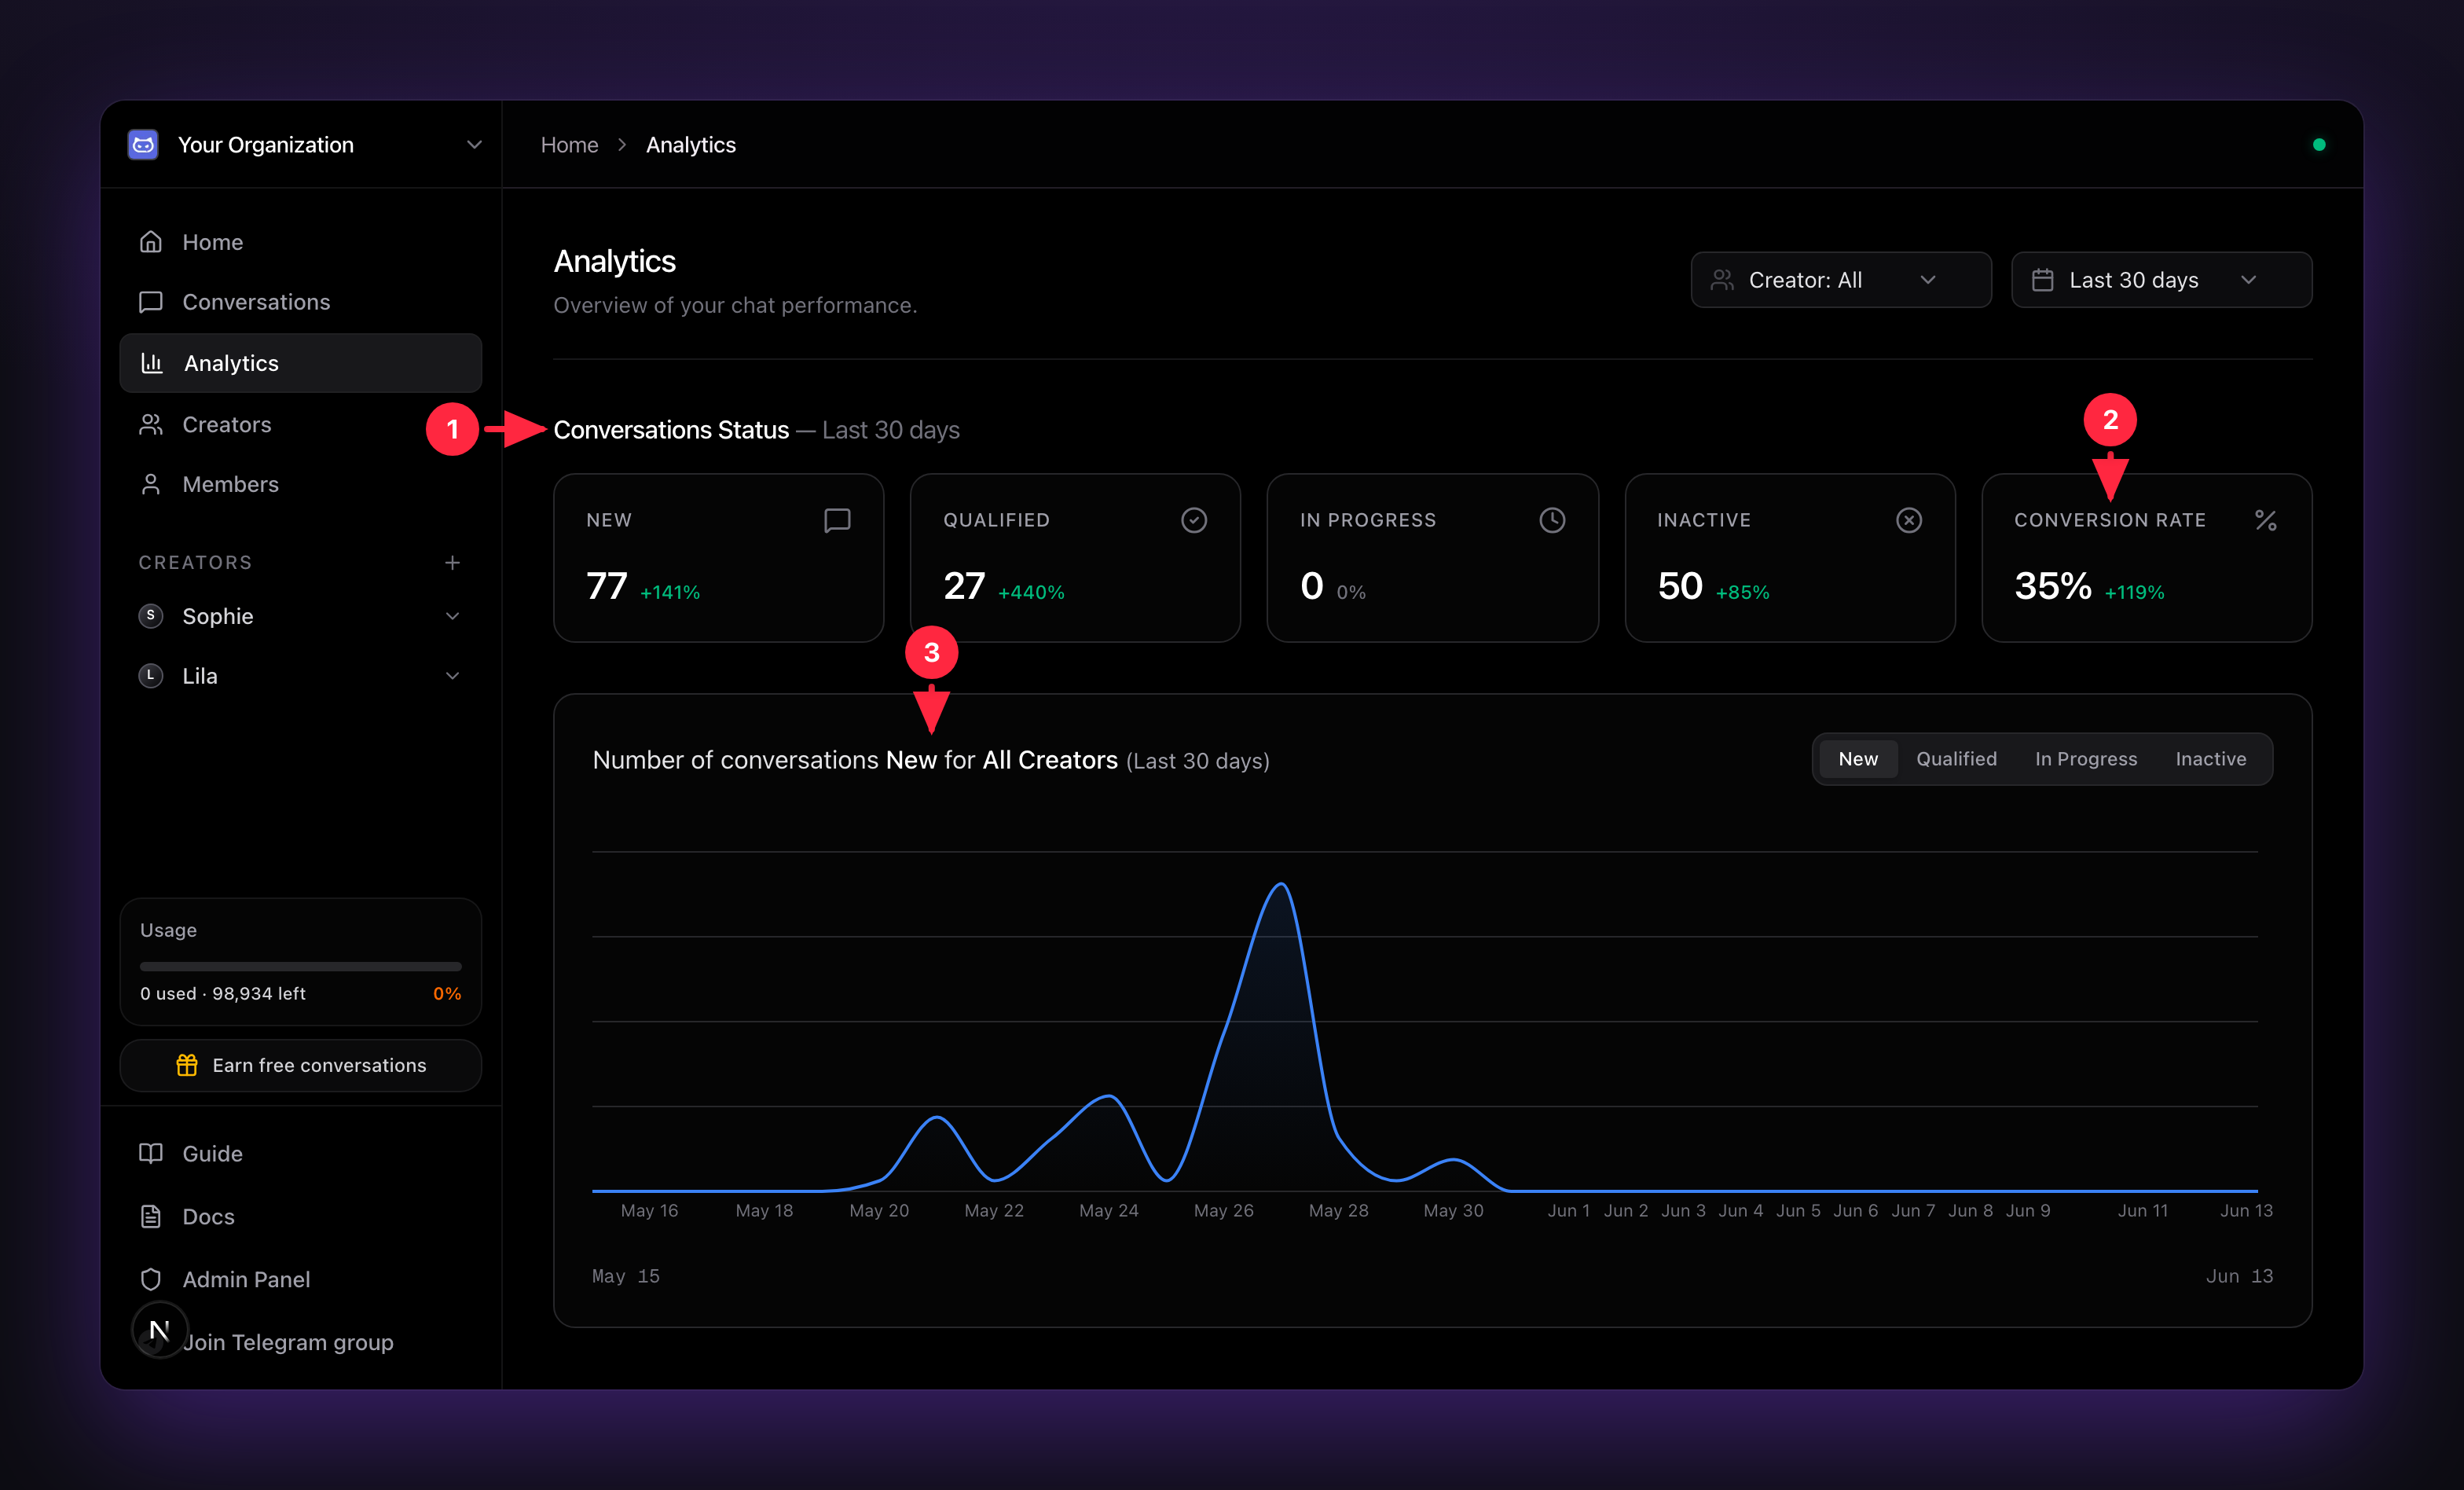Image resolution: width=2464 pixels, height=1490 pixels.
Task: Click the 'Conversations Status' heading
Action: tap(671, 430)
